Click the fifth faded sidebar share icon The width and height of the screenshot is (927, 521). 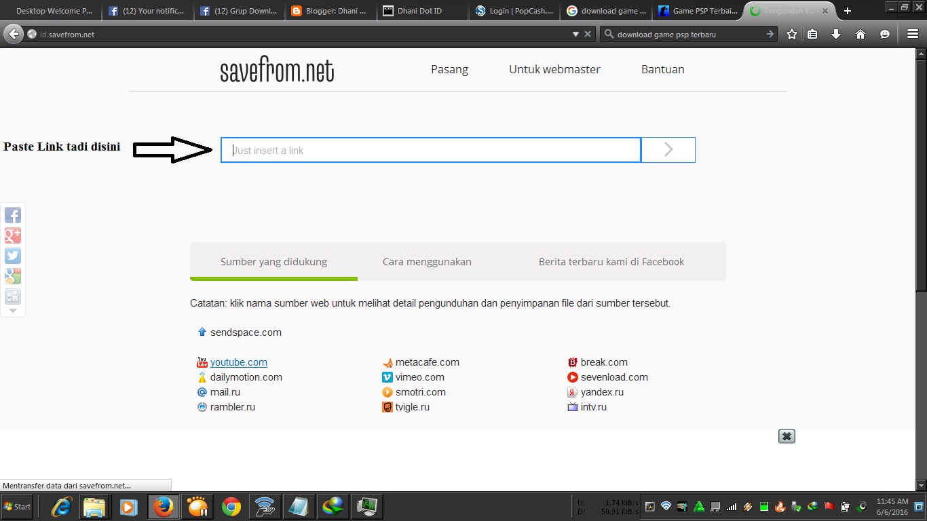point(13,296)
